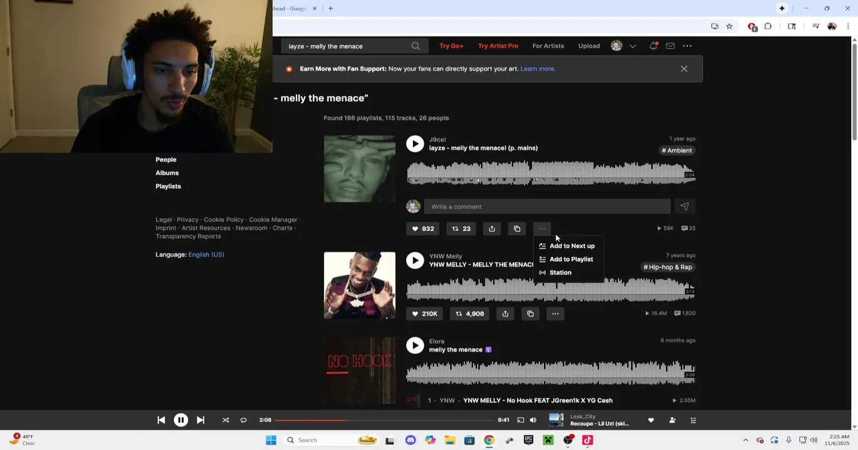Open J9ce! track artwork thumbnail

tap(360, 169)
